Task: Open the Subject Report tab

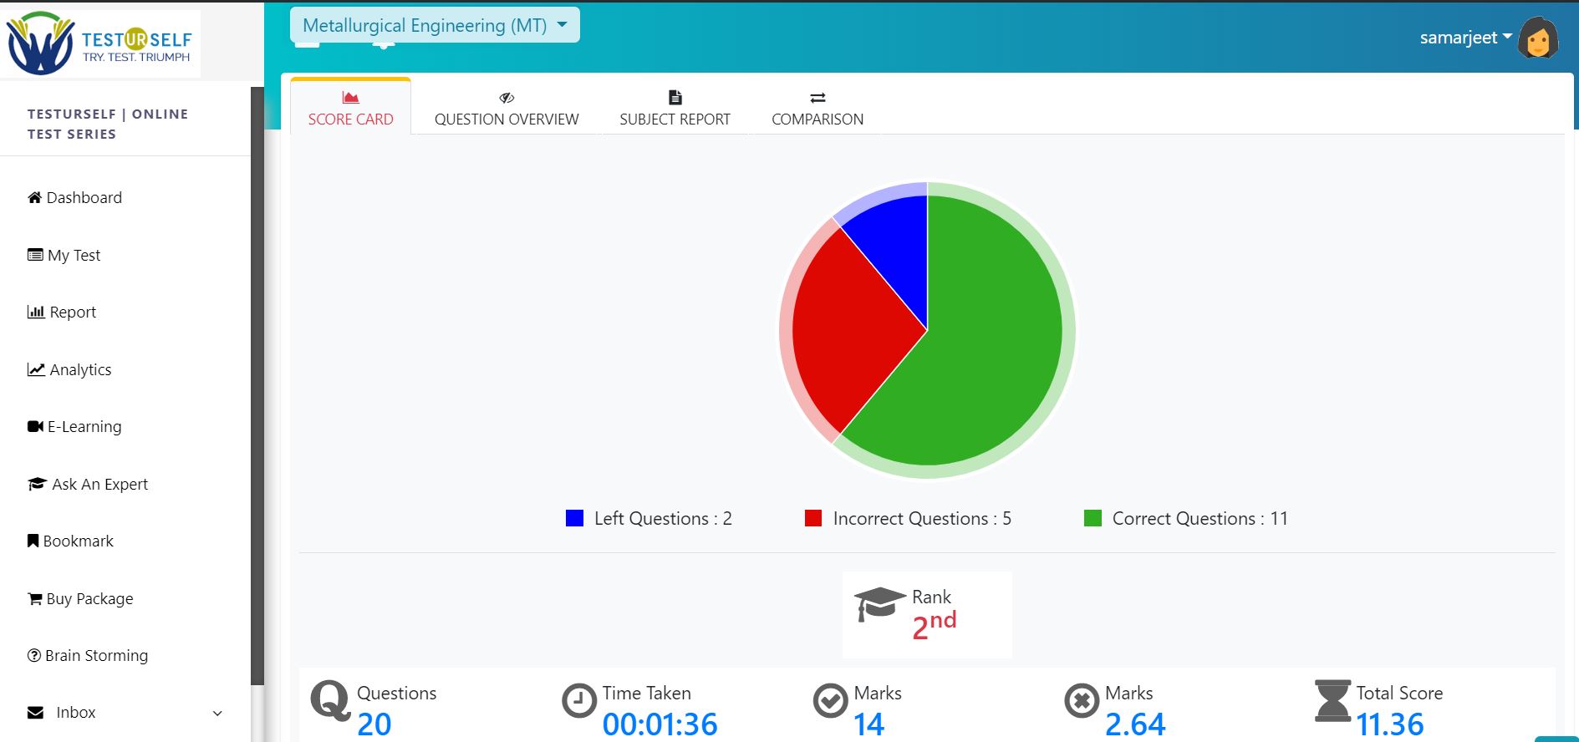Action: coord(675,108)
